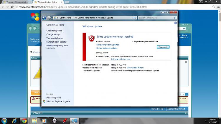This screenshot has width=221, height=124.
Task: Click the red pushpin taskbar icon
Action: click(65, 121)
